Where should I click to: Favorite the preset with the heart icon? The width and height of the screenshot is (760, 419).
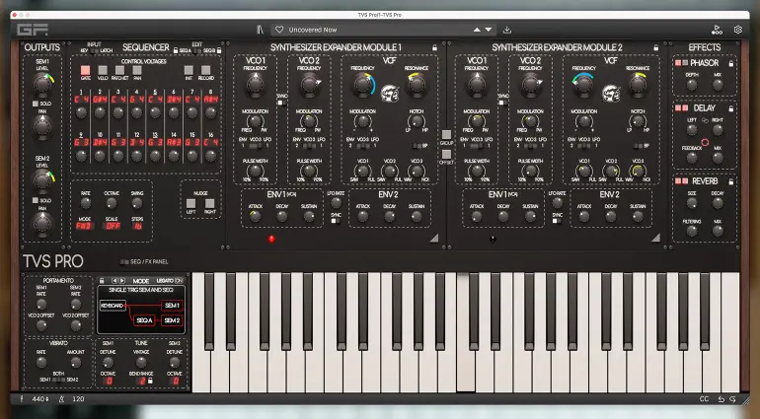[279, 30]
